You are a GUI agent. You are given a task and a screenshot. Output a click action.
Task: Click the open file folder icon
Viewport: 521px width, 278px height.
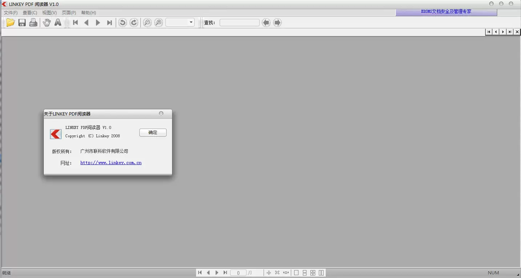[x=11, y=23]
